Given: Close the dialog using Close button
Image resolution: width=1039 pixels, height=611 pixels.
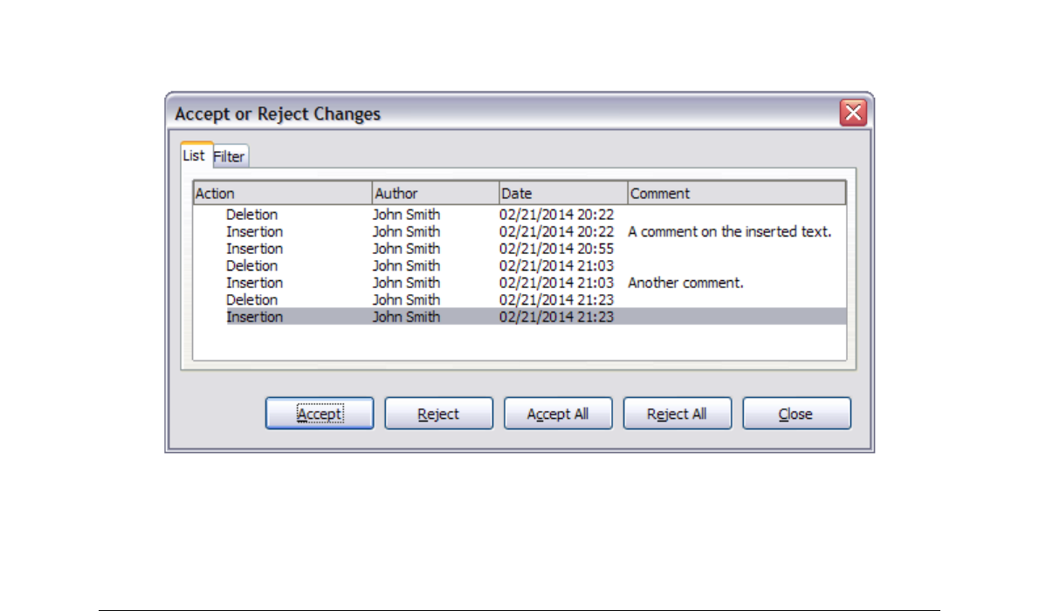Looking at the screenshot, I should point(796,414).
